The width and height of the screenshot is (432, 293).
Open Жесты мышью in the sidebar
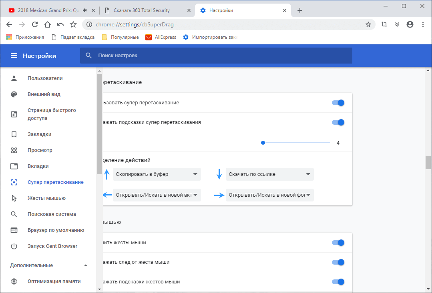click(x=46, y=198)
